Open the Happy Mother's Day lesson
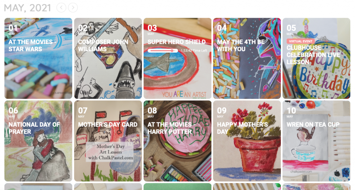This screenshot has height=190, width=355. point(247,141)
